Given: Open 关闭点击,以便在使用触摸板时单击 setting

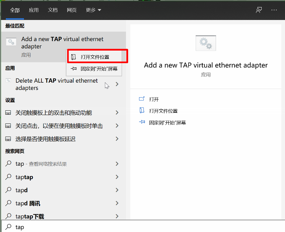Looking at the screenshot, I should pos(59,126).
